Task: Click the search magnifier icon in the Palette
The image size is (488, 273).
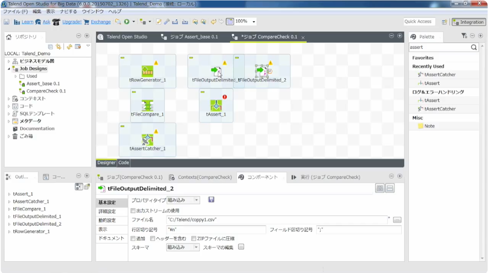Action: [474, 47]
